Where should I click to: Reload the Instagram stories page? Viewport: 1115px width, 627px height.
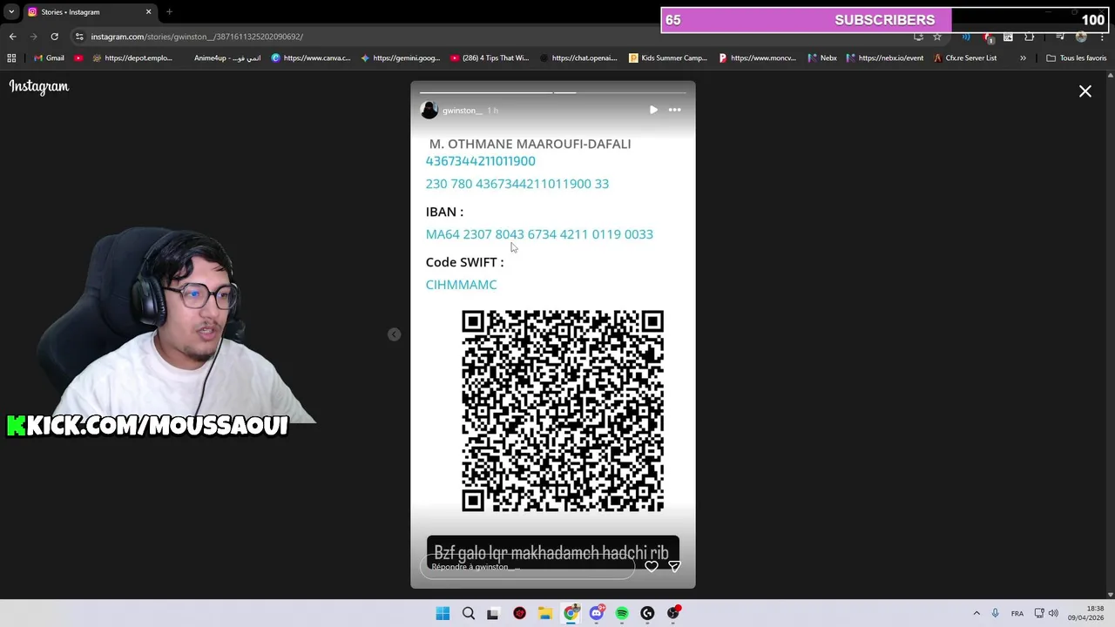[54, 37]
